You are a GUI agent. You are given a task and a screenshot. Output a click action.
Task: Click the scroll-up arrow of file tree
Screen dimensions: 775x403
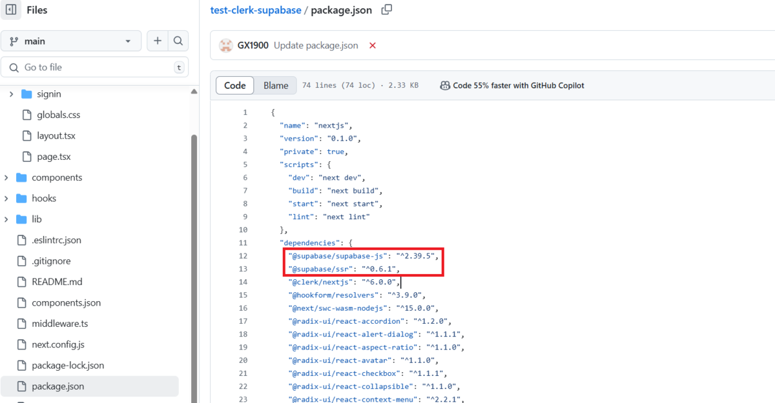194,92
